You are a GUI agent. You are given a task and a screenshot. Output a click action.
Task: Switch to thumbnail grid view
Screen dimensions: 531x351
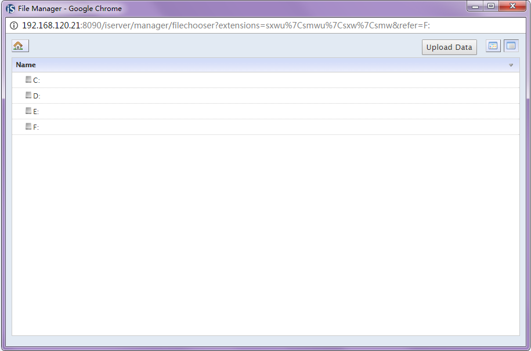[493, 46]
